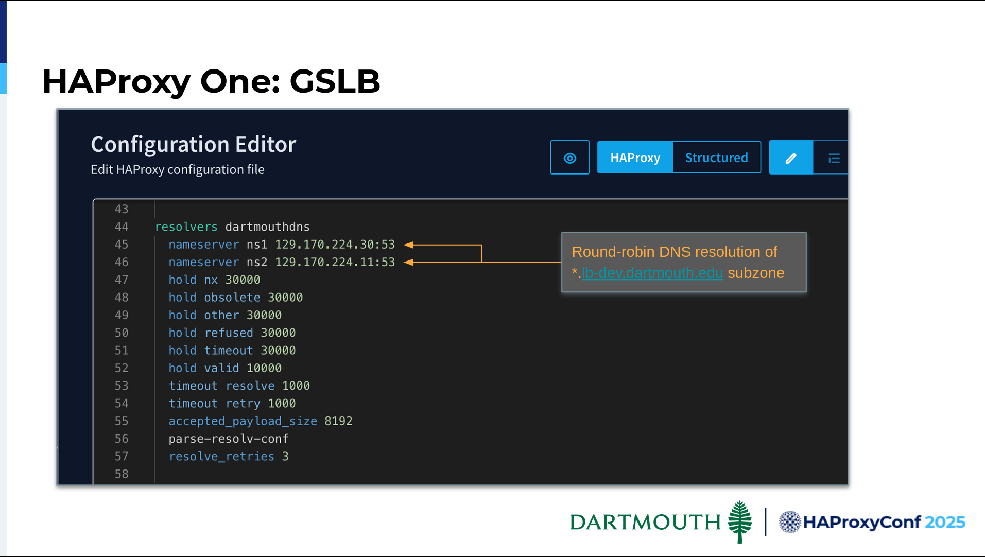This screenshot has height=557, width=985.
Task: Click the Configuration Editor heading
Action: pyautogui.click(x=194, y=144)
